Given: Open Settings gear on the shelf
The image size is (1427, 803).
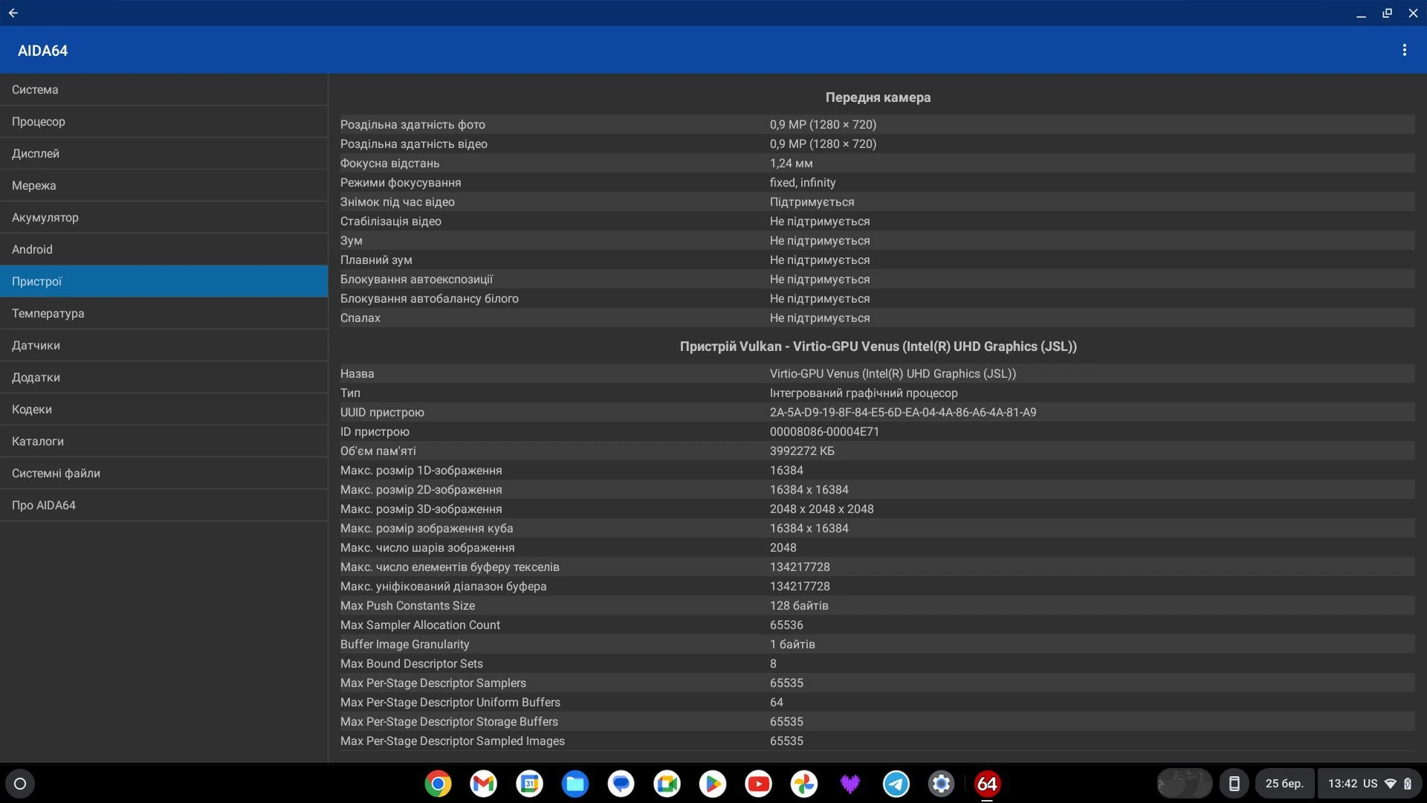Looking at the screenshot, I should click(x=942, y=784).
